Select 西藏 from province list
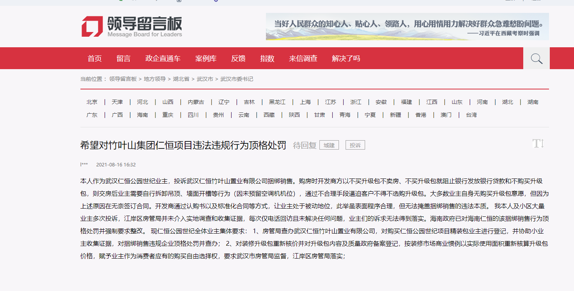Viewport: 574px width, 291px height. (x=269, y=115)
